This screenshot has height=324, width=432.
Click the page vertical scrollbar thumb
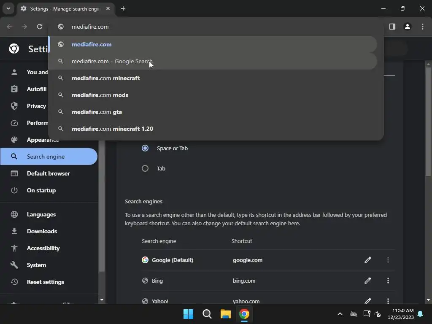(428, 121)
